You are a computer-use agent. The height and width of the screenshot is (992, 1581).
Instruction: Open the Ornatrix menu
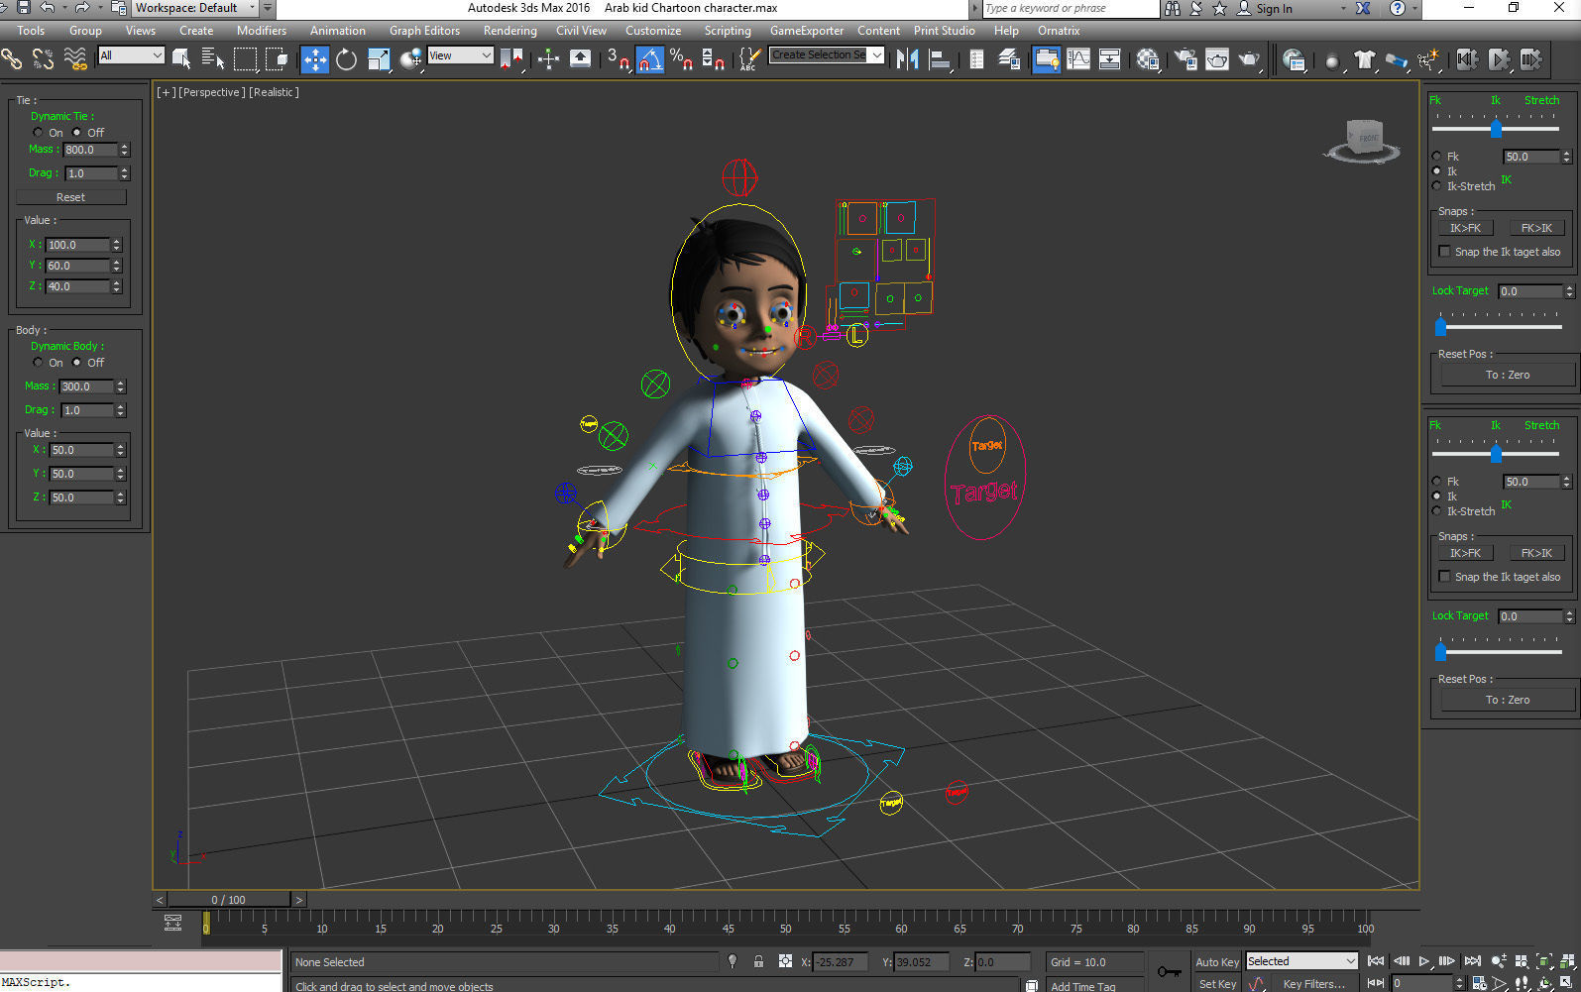(1059, 31)
